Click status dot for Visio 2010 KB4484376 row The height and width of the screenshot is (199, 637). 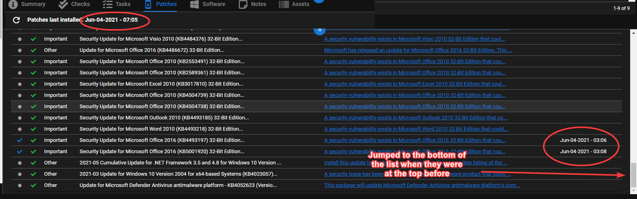tap(20, 39)
